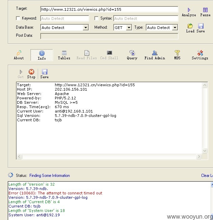This screenshot has width=213, height=220.
Task: Click log line 'System User: anti@192.19'
Action: click(34, 215)
